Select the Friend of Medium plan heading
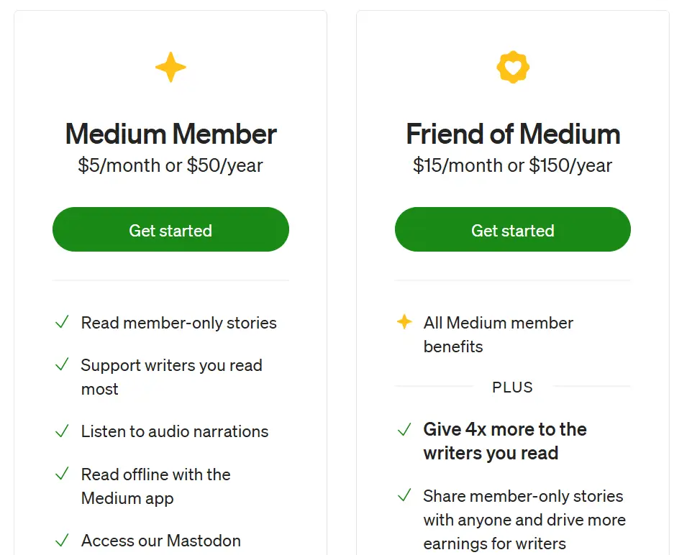 [x=513, y=134]
